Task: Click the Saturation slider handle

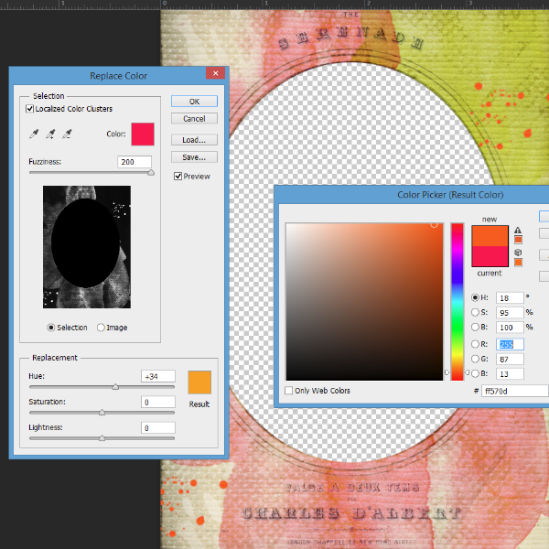Action: (102, 413)
